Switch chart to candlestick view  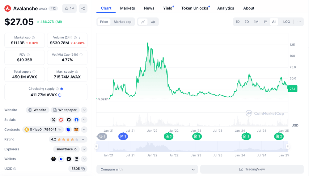pyautogui.click(x=153, y=22)
